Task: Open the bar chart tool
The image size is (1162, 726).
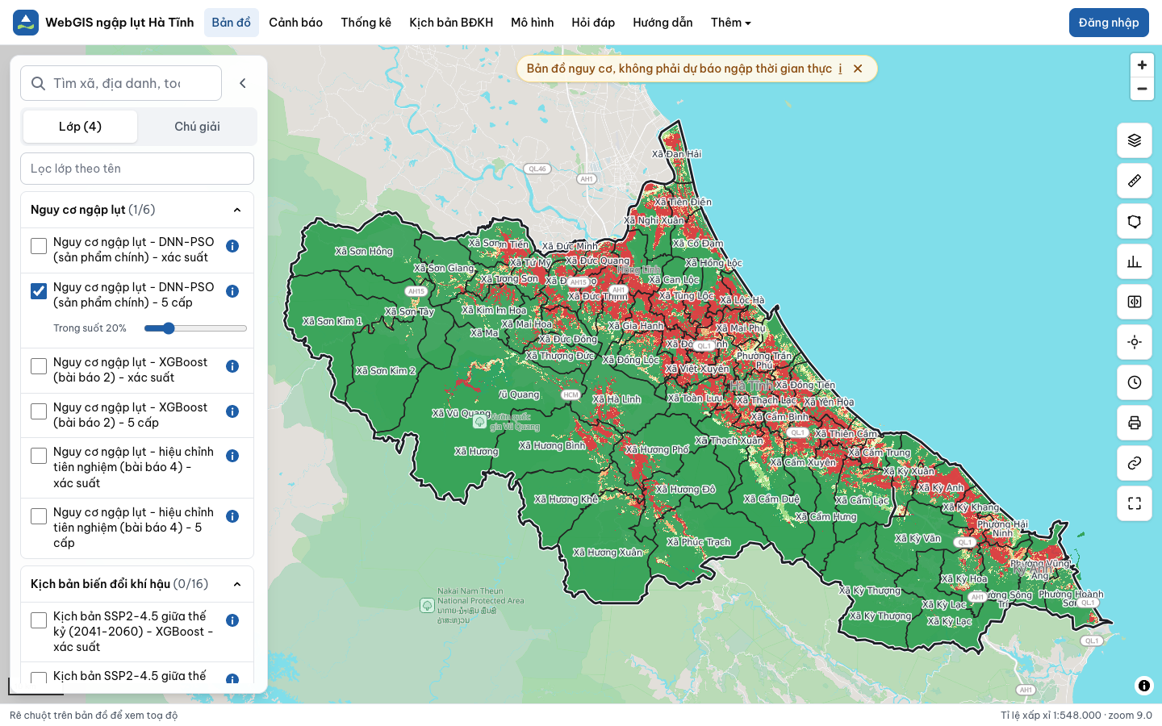Action: [x=1135, y=261]
